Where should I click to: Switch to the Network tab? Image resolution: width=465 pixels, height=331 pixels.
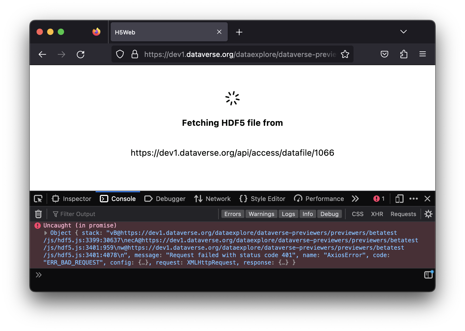click(x=212, y=199)
